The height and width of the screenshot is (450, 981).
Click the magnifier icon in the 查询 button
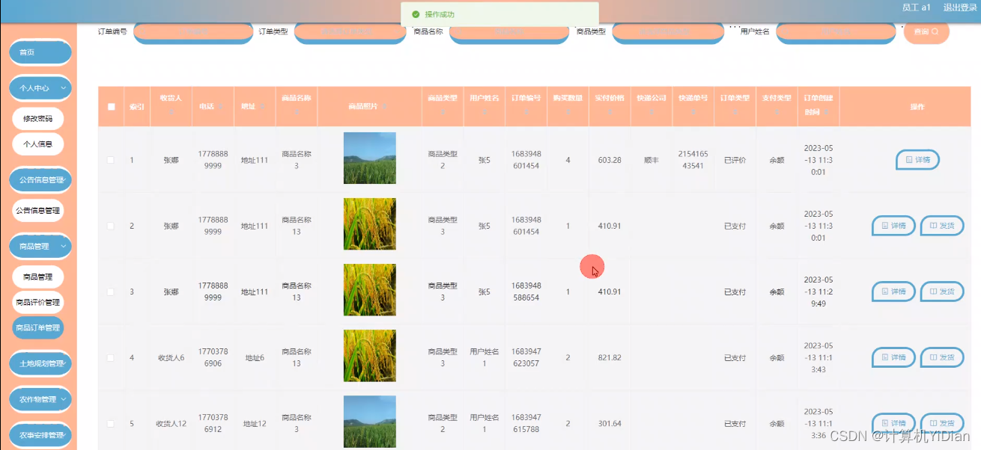[x=935, y=31]
